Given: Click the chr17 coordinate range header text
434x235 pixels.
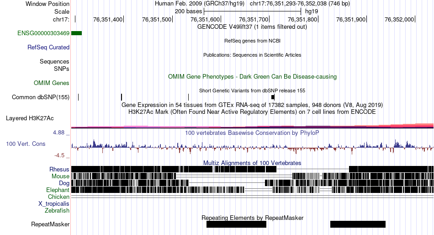Looking at the screenshot, I should coord(300,4).
